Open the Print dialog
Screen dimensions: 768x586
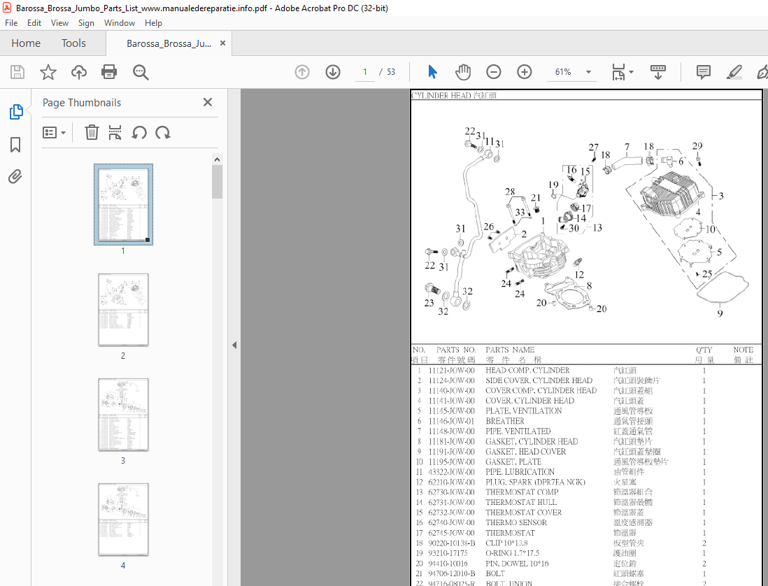coord(109,72)
